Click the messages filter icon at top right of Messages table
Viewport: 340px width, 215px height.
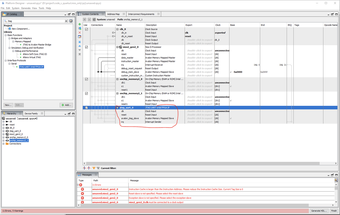[x=336, y=180]
